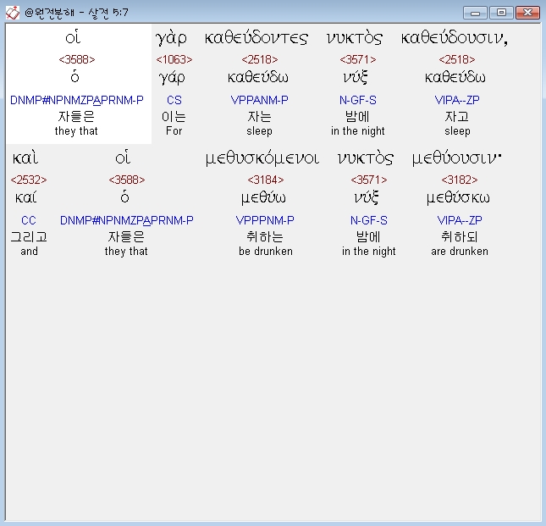Screen dimensions: 546x526
Task: Select the Greek word μεθυσκόμενοι
Action: coord(262,158)
